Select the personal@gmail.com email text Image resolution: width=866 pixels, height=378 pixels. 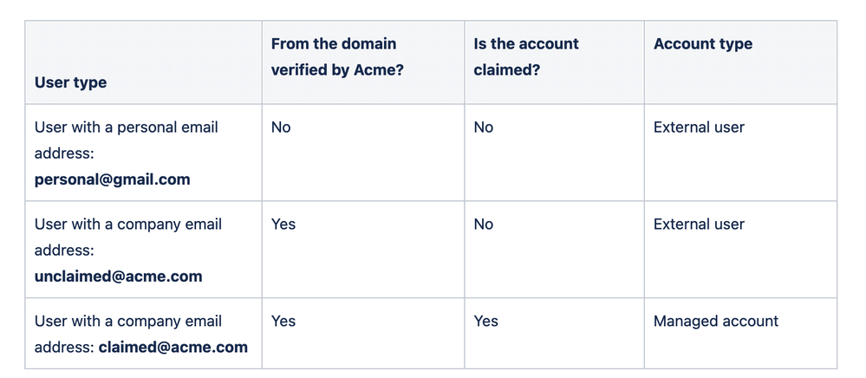tap(112, 180)
